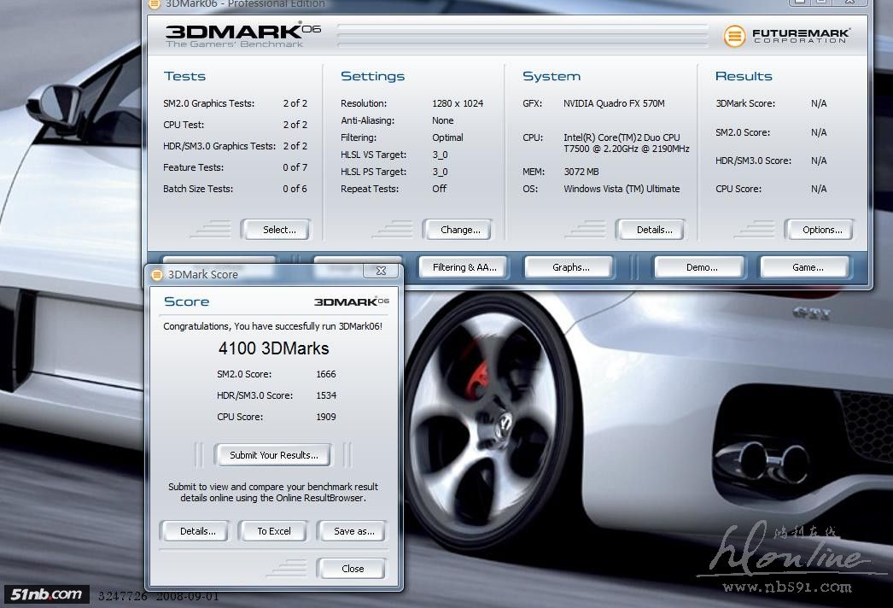Close the 3DMark Score dialog with X
This screenshot has height=608, width=893.
(380, 271)
